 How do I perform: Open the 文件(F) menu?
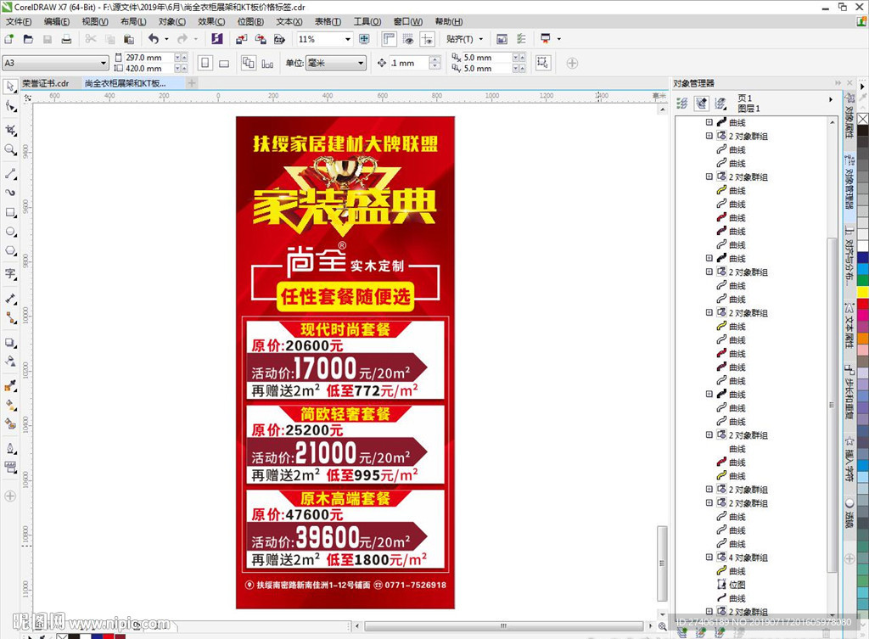coord(19,21)
